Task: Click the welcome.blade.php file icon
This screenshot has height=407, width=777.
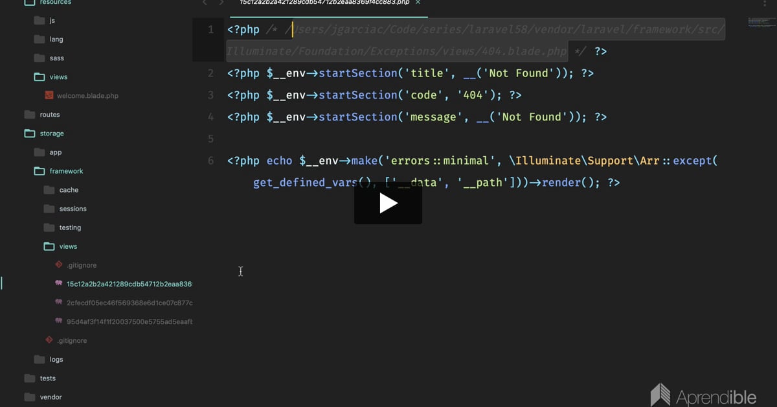Action: (49, 96)
